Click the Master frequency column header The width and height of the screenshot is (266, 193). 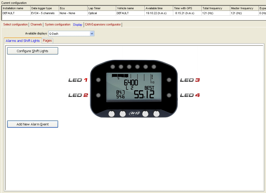coord(244,8)
